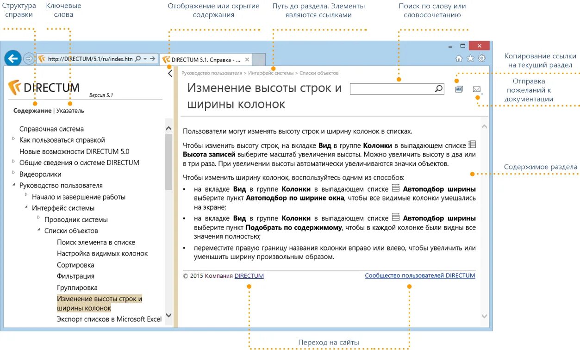Open the DIRECTUM company link in footer
This screenshot has width=580, height=350.
tap(249, 276)
